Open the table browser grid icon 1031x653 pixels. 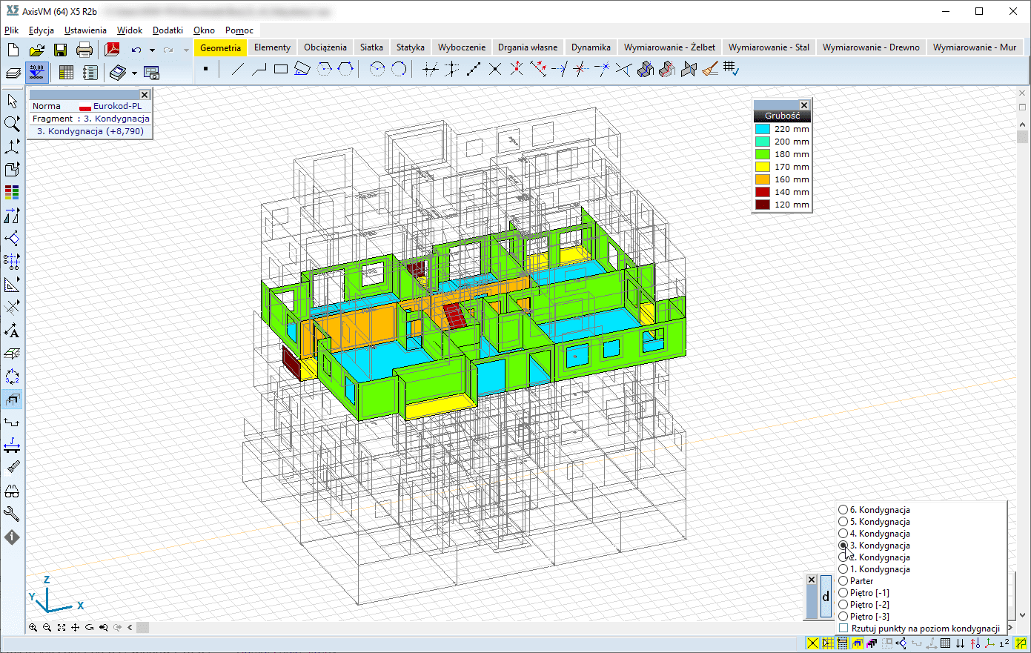click(66, 73)
